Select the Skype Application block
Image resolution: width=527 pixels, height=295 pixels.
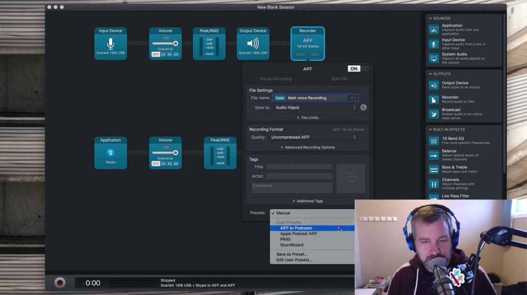[x=111, y=153]
